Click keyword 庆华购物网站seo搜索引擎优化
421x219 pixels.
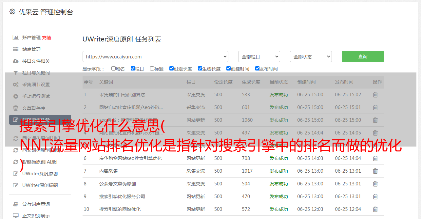[x=131, y=158]
